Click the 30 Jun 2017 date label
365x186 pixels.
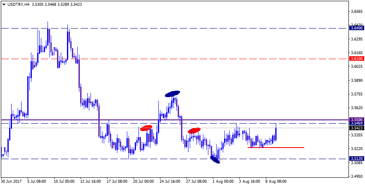(x=12, y=181)
